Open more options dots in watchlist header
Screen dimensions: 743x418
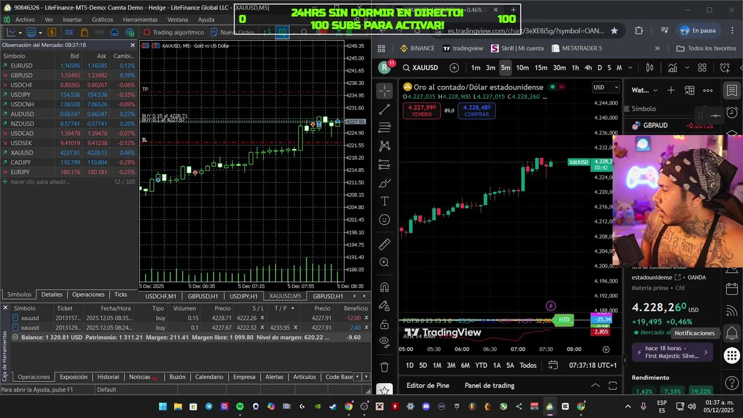point(708,90)
